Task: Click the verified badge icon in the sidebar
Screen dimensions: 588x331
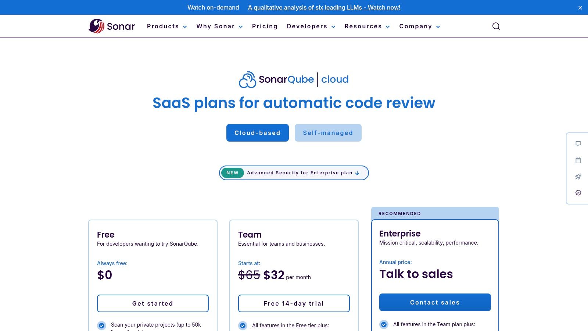Action: [578, 193]
